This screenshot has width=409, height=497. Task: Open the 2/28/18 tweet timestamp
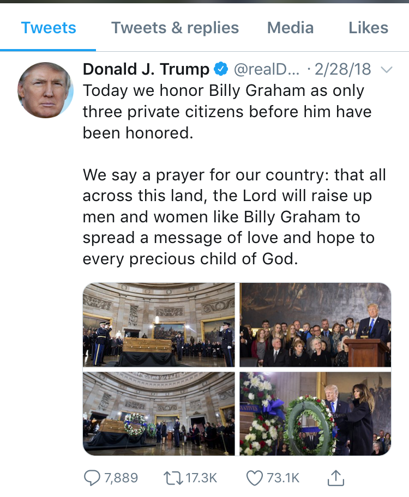tap(342, 69)
